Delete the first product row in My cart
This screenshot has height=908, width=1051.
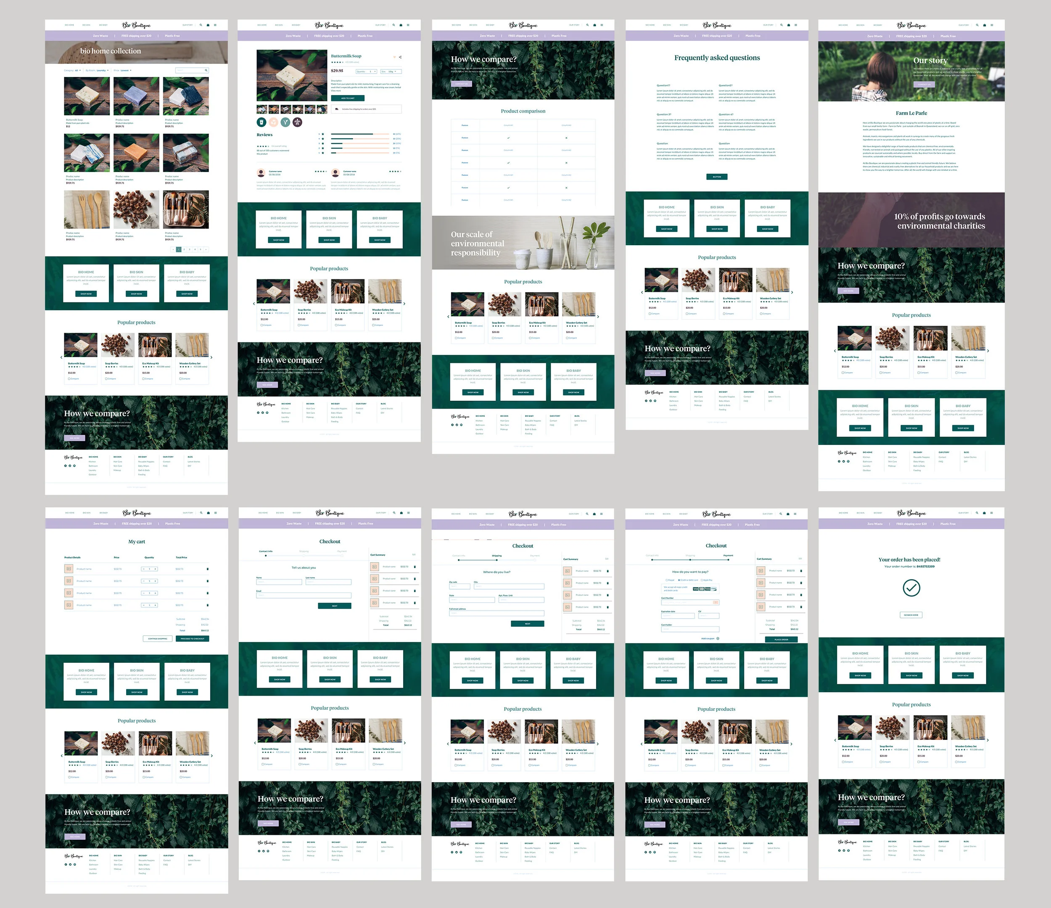[x=207, y=569]
